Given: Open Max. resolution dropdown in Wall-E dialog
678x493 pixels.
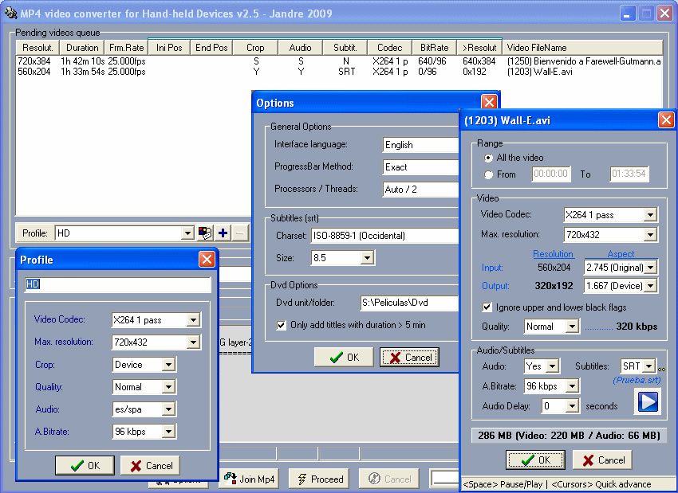Looking at the screenshot, I should point(650,235).
